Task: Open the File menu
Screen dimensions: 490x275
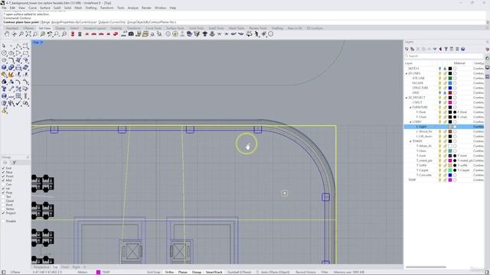Action: [x=4, y=8]
